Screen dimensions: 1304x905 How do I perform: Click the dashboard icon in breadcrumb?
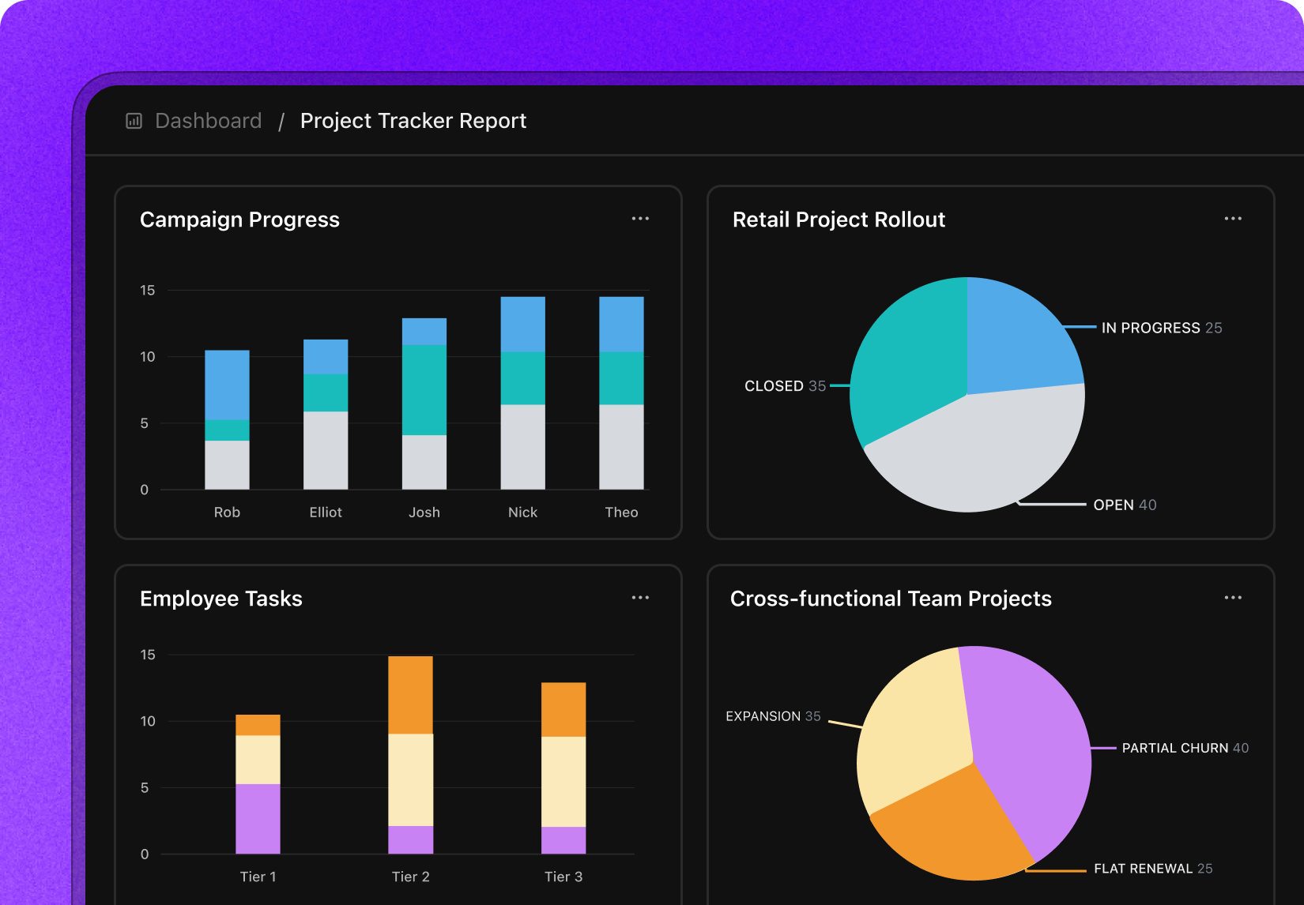pyautogui.click(x=134, y=121)
